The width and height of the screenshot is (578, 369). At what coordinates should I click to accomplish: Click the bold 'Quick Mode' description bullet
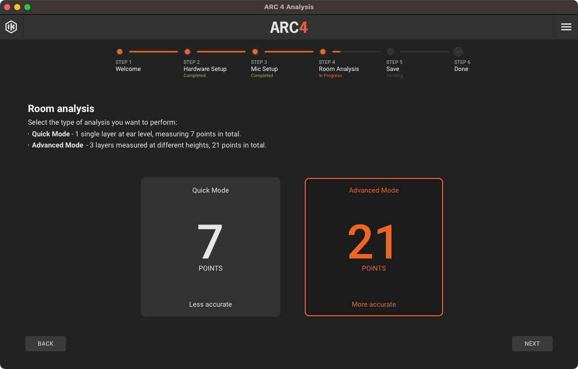tap(51, 134)
